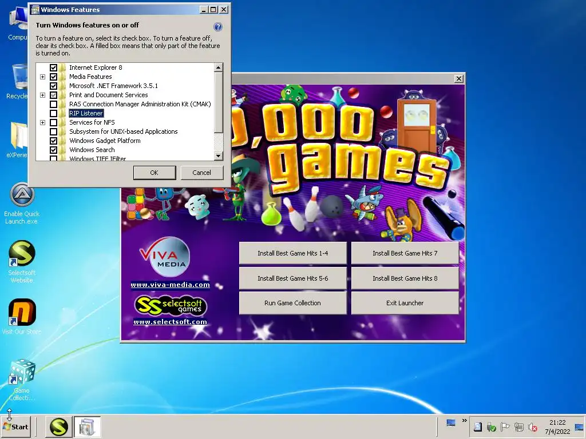Viewport: 586px width, 439px height.
Task: Click OK in Windows Features
Action: tap(155, 173)
